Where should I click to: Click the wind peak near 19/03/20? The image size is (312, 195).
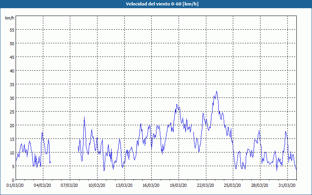click(x=177, y=105)
